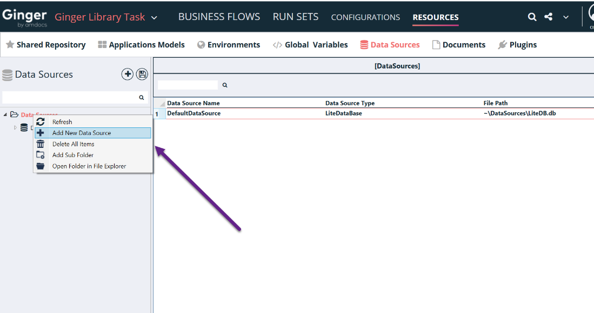Click the tree search magnifier icon
The height and width of the screenshot is (313, 594).
(x=142, y=98)
